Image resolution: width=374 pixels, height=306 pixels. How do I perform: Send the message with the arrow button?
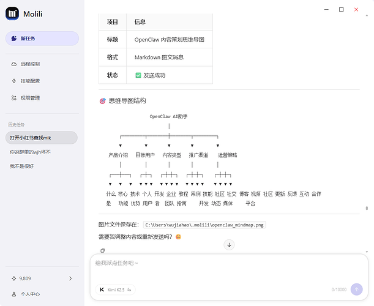click(x=356, y=289)
